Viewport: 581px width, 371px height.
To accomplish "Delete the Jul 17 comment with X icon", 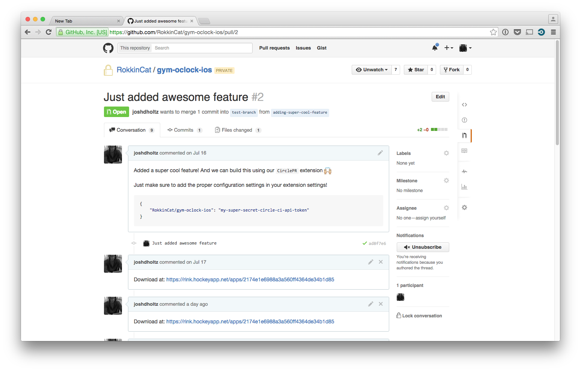I will (381, 262).
